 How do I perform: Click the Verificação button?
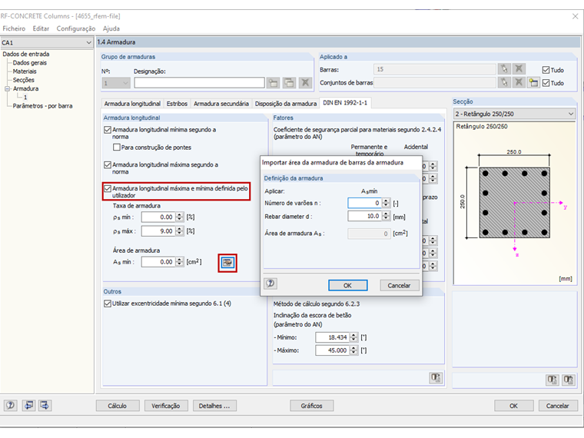[x=166, y=406]
